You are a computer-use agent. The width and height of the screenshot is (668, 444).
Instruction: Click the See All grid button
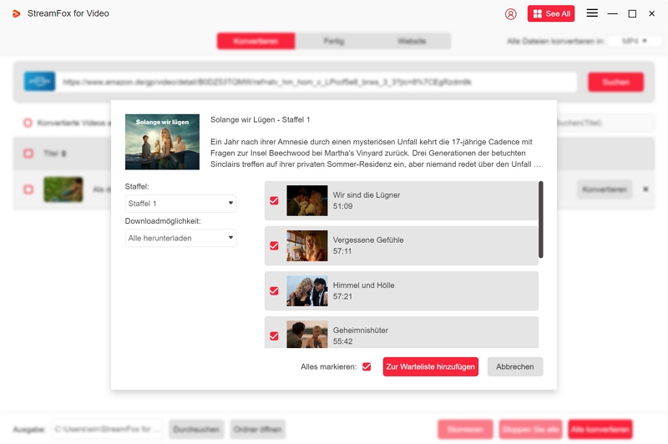(550, 13)
